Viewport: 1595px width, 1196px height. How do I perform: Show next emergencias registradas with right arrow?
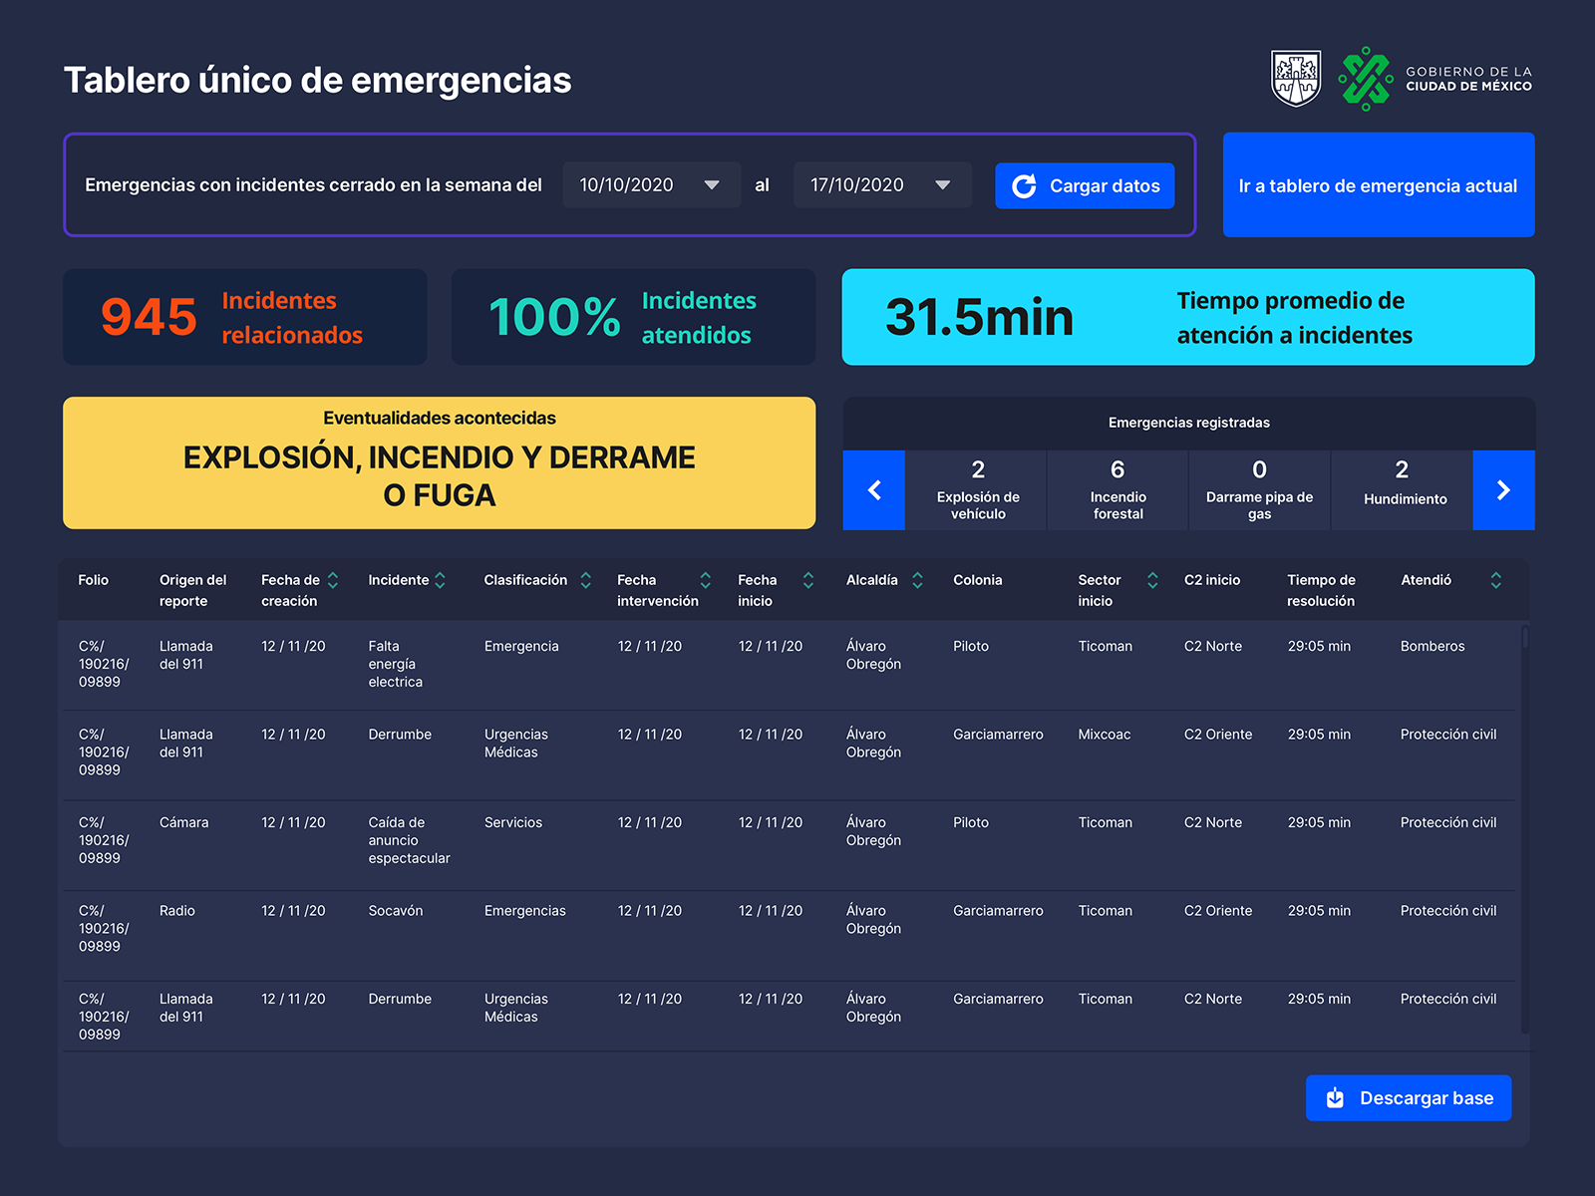pyautogui.click(x=1503, y=489)
